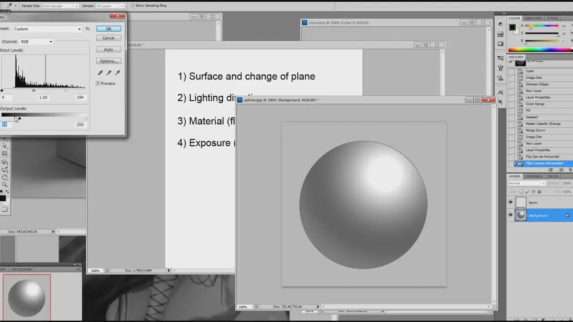The height and width of the screenshot is (322, 573).
Task: Toggle Show Sampling Ring checkbox
Action: point(133,6)
